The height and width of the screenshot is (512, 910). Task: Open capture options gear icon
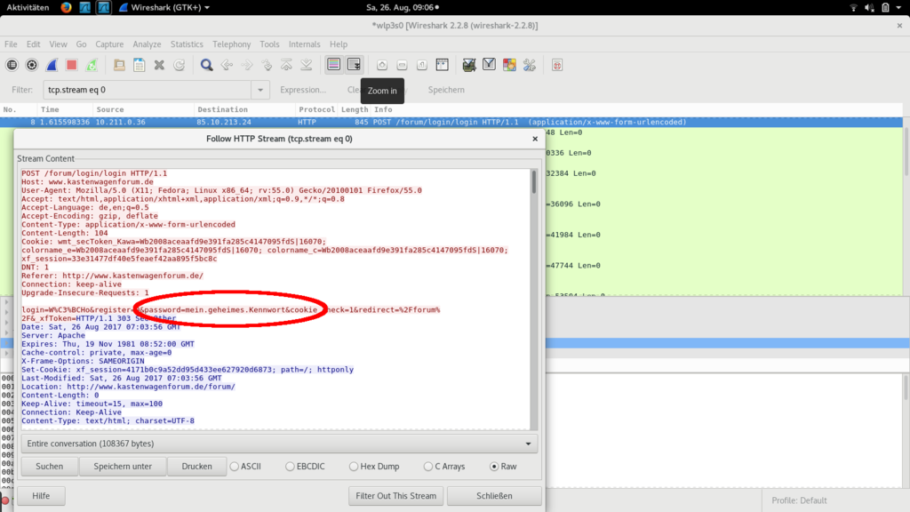[x=32, y=65]
